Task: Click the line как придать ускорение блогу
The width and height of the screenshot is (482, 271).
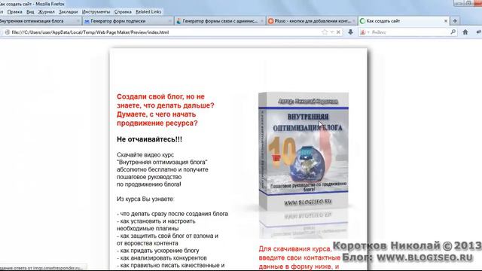Action: coord(157,251)
